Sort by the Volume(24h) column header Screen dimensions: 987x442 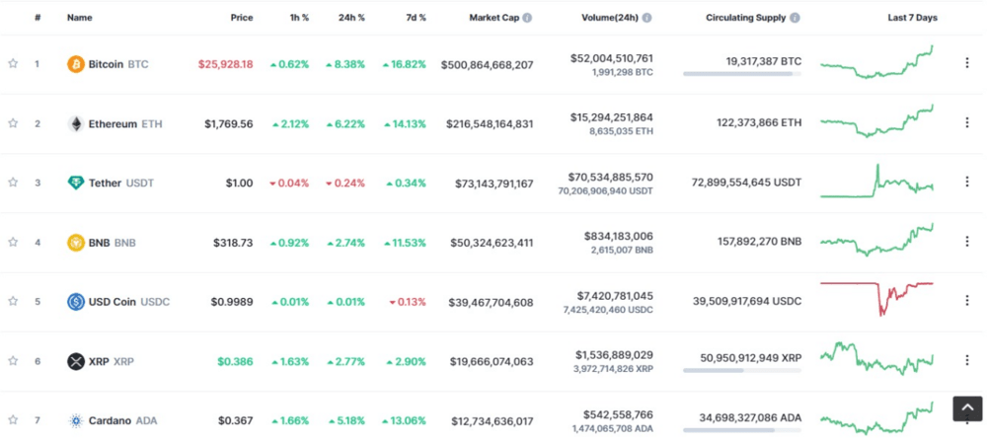click(x=610, y=18)
